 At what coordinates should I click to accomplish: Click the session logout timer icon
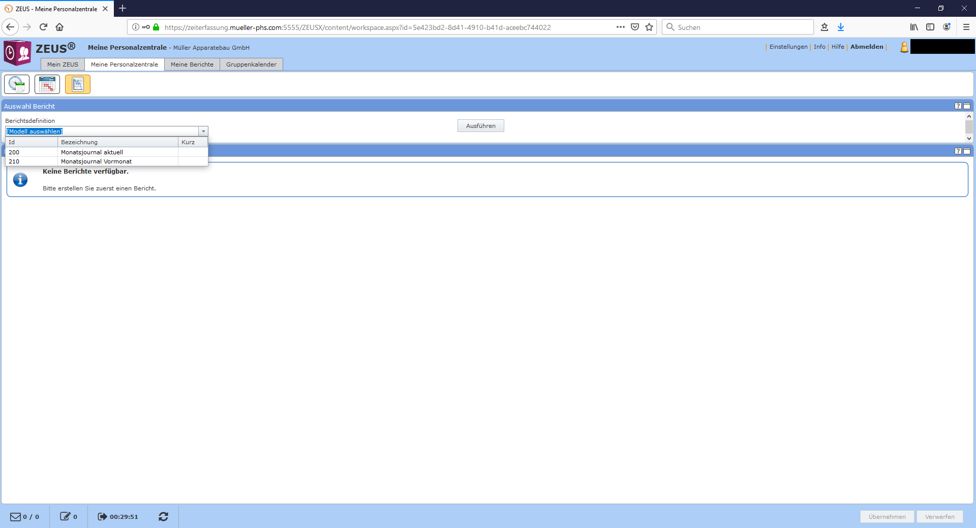point(102,516)
